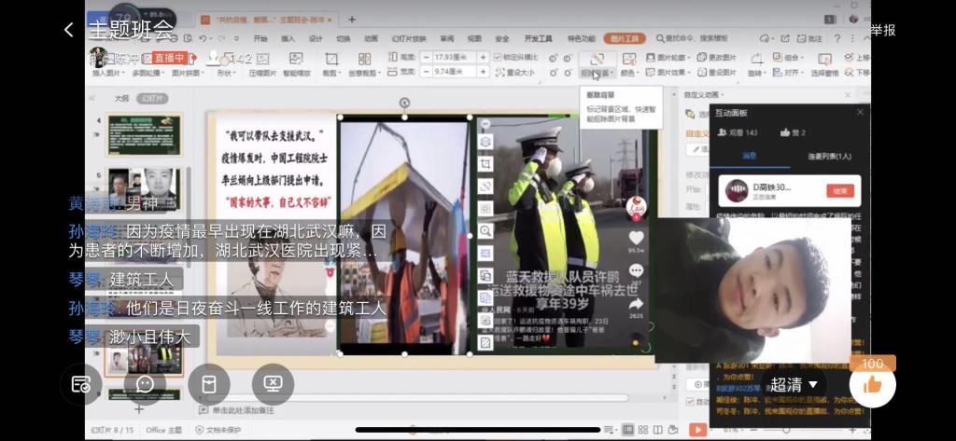This screenshot has width=956, height=441.
Task: Tap the back arrow beside 主题班会
Action: pos(68,30)
